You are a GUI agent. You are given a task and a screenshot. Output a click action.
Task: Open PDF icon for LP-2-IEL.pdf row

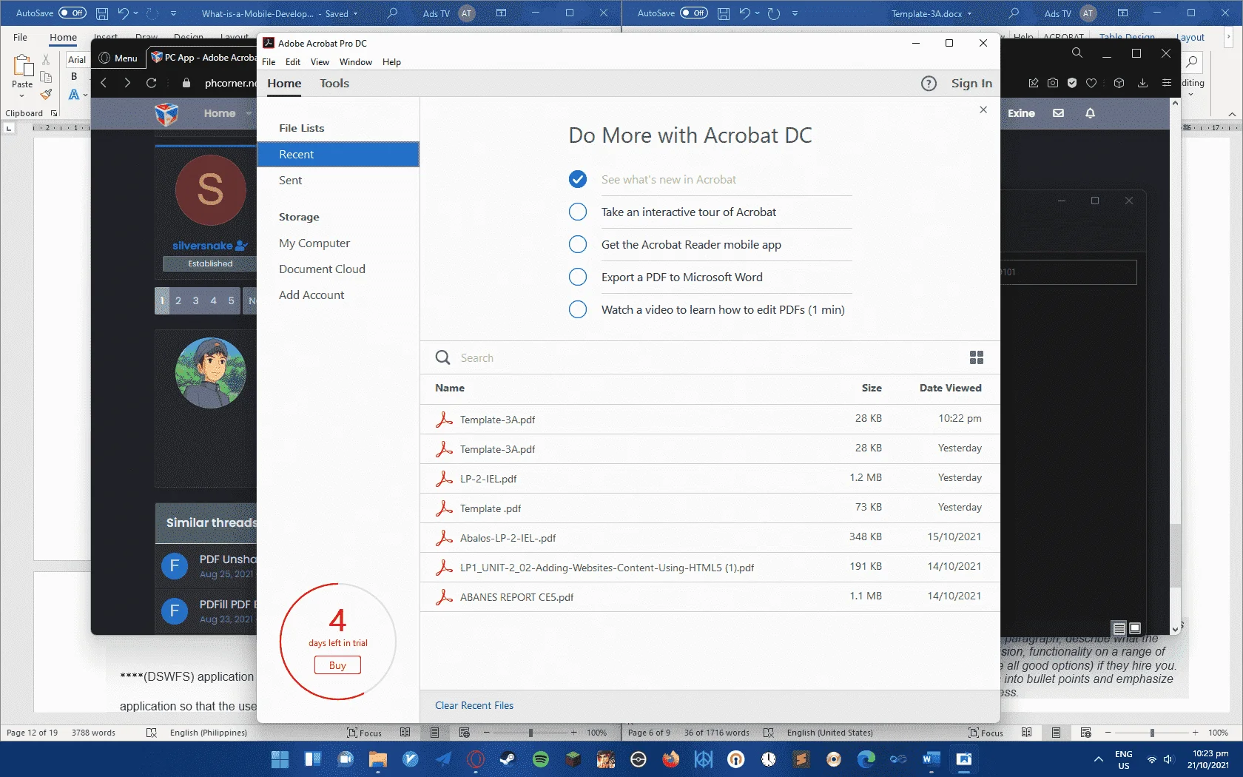(x=444, y=479)
